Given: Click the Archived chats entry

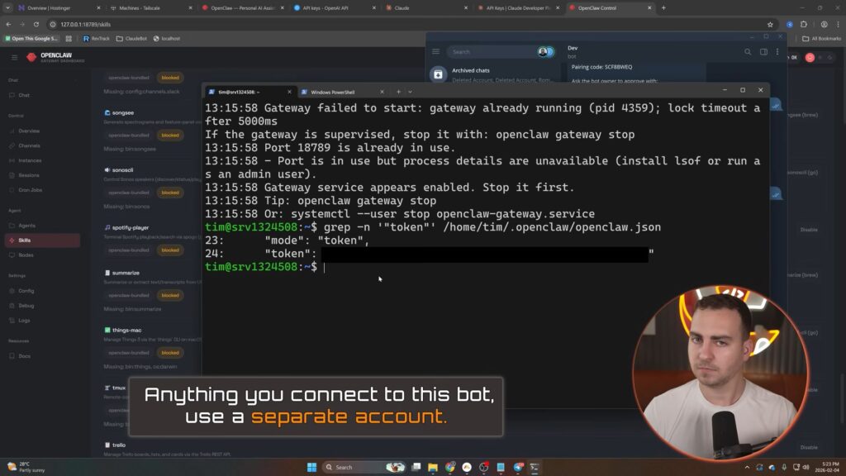Looking at the screenshot, I should coord(470,70).
